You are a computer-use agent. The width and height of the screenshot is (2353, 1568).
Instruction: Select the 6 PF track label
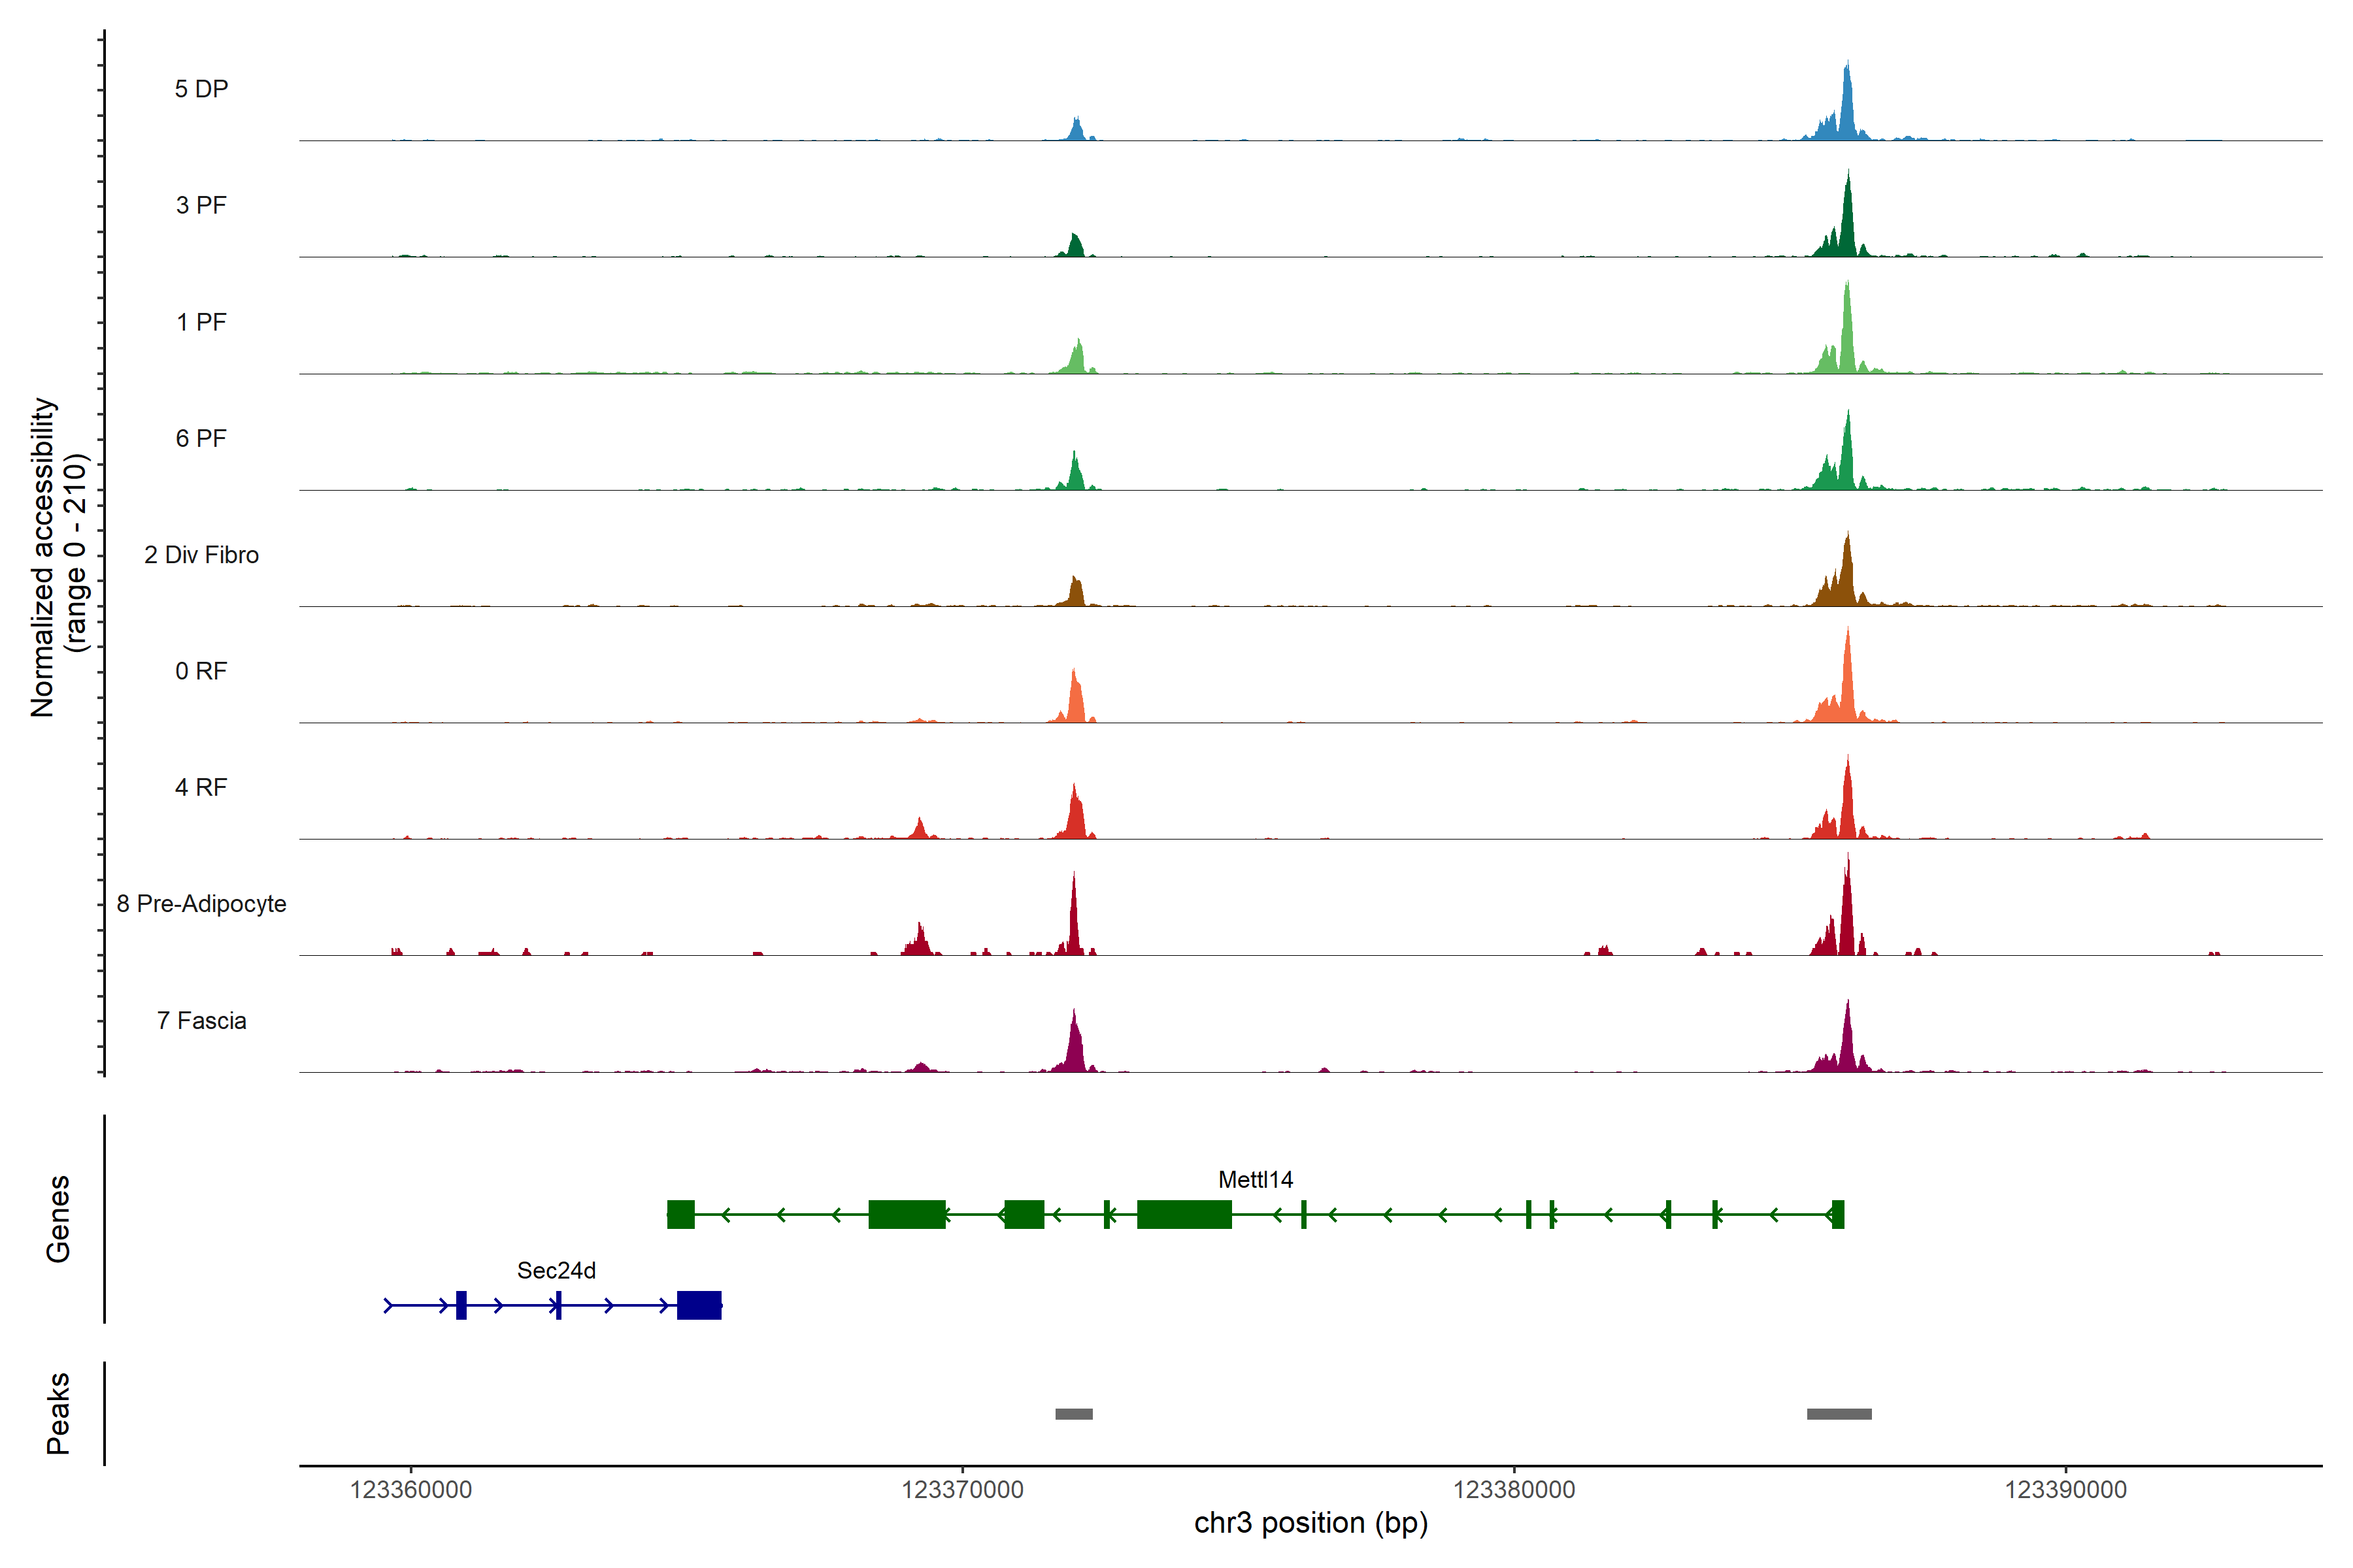201,438
